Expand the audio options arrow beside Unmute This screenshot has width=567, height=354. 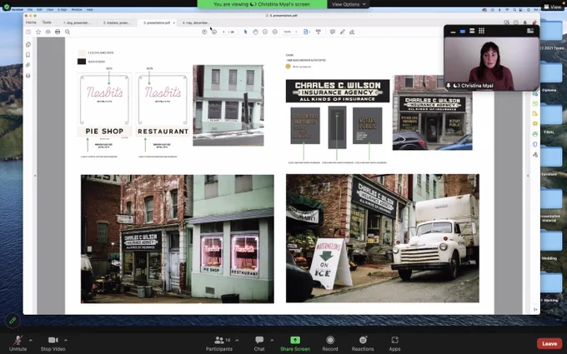pyautogui.click(x=30, y=340)
